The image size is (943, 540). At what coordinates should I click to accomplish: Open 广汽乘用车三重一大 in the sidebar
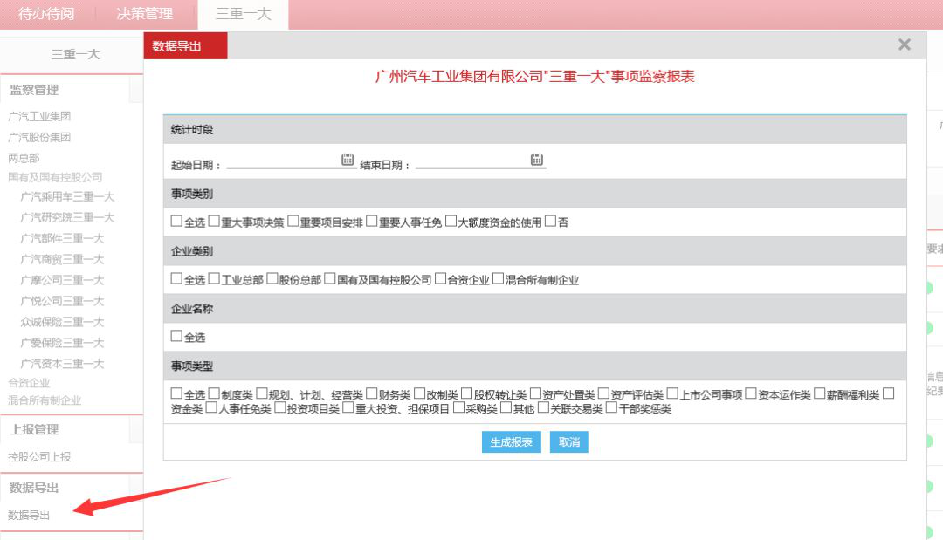pyautogui.click(x=67, y=196)
